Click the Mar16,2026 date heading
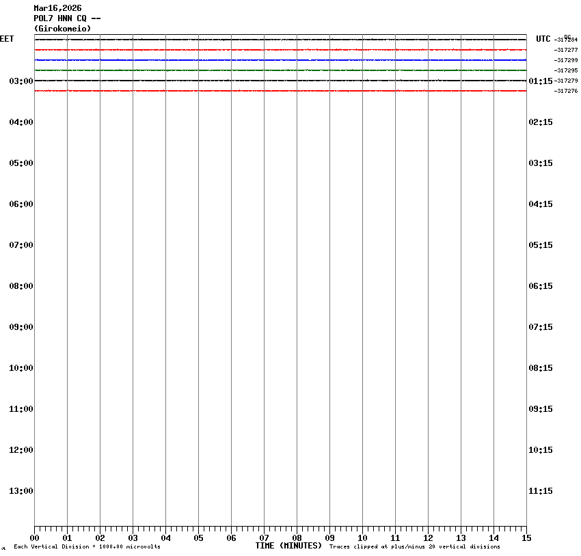The image size is (581, 556). tap(57, 8)
